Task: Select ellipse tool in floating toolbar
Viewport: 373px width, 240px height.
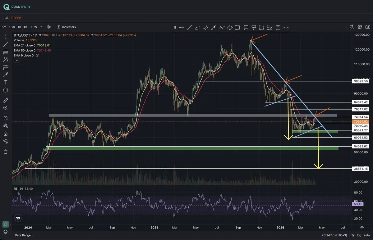Action: coord(230,28)
